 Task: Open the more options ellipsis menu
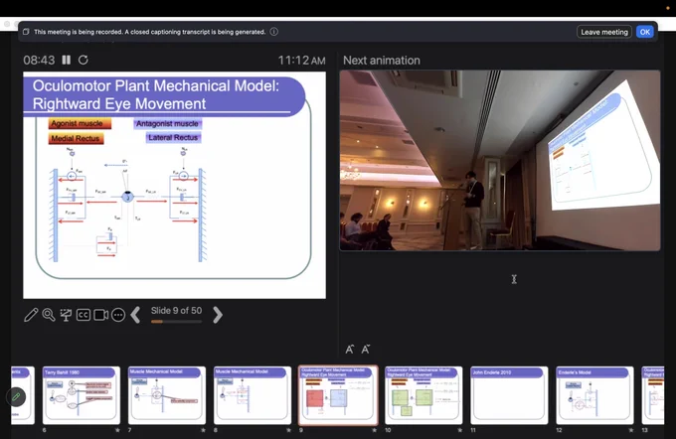coord(118,315)
